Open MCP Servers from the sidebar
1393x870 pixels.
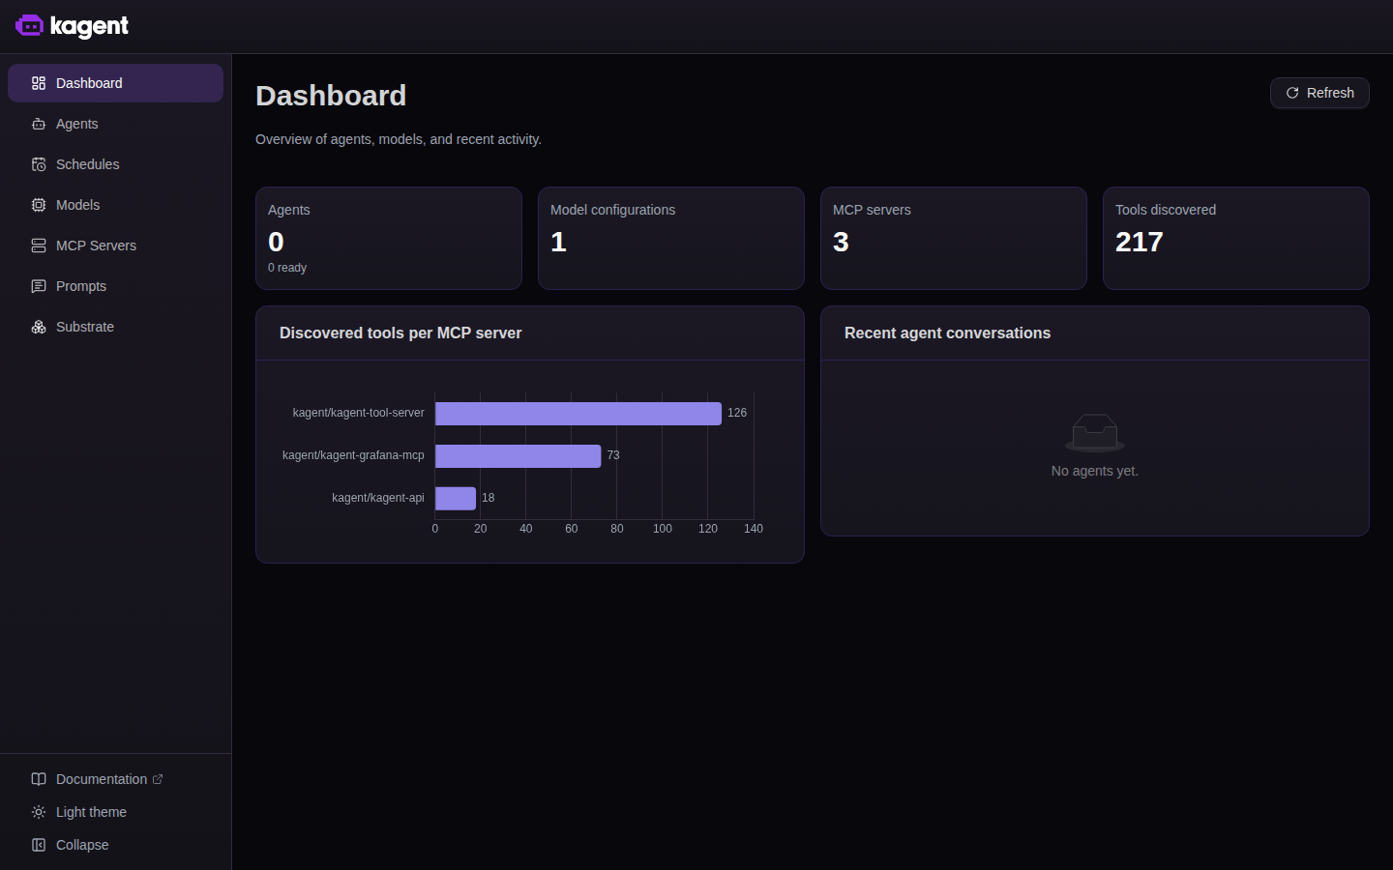(115, 246)
